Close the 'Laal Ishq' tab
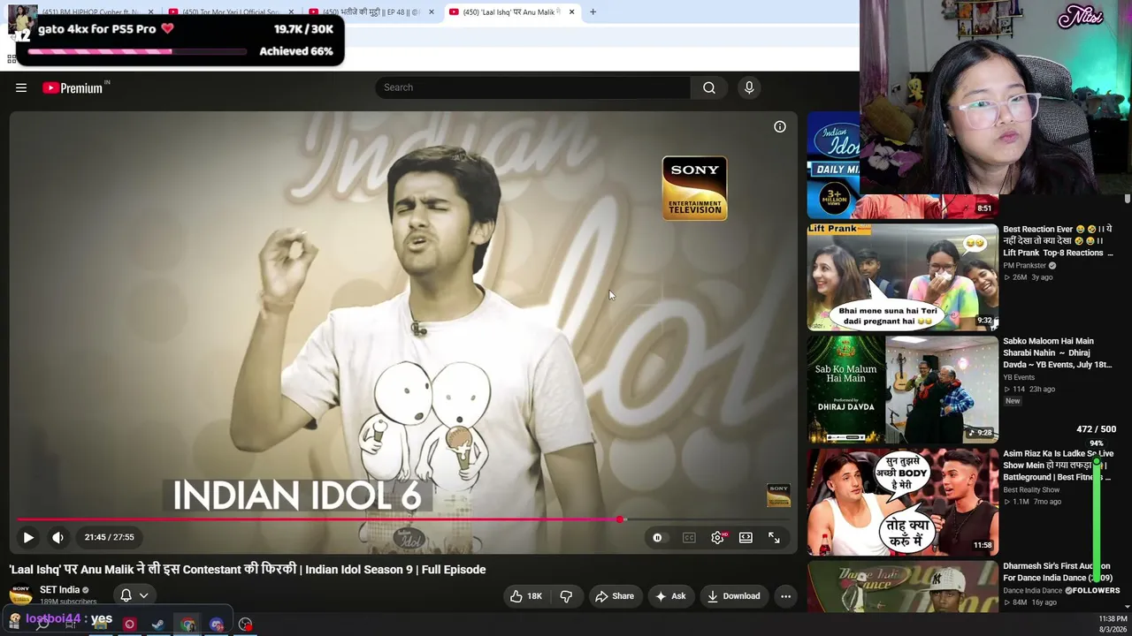The width and height of the screenshot is (1132, 636). 572,12
